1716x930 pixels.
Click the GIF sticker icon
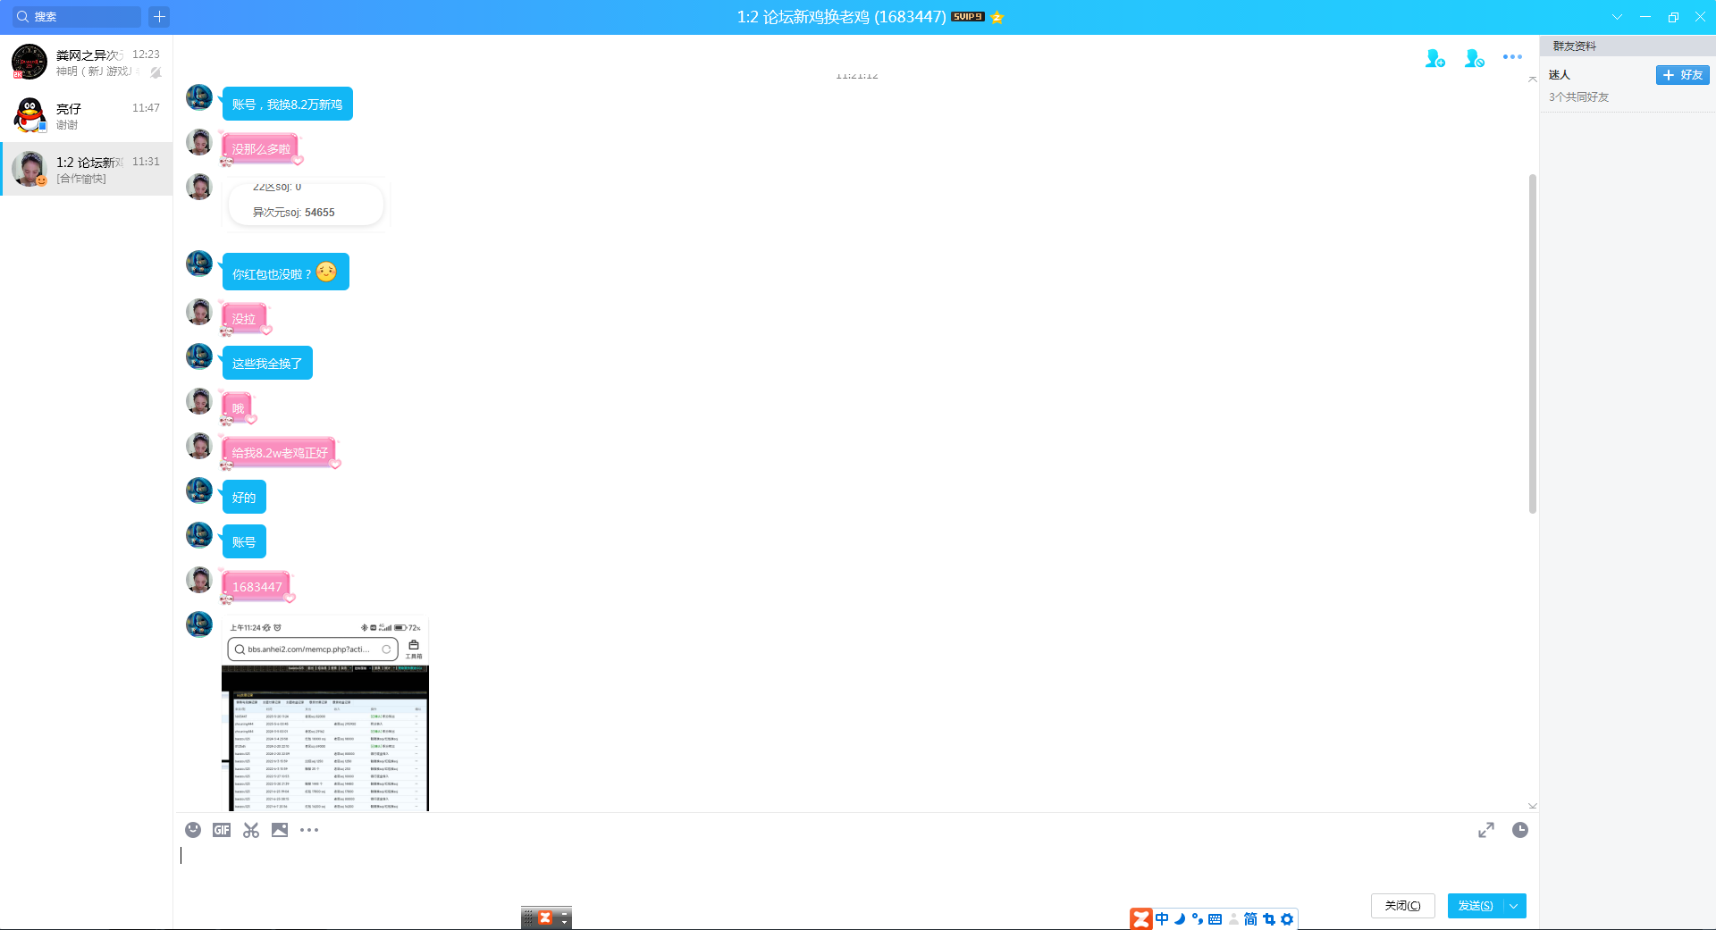[222, 830]
